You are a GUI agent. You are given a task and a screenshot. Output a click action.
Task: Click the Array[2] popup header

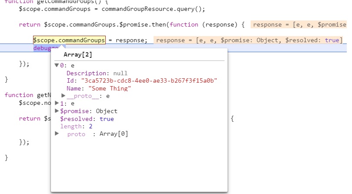pyautogui.click(x=78, y=54)
